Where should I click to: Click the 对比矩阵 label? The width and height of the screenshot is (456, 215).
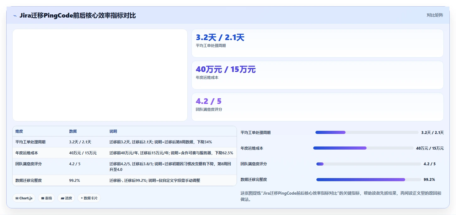[x=435, y=15]
